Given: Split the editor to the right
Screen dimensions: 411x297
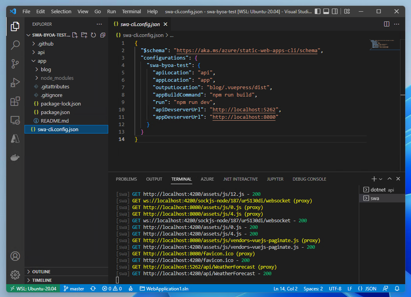Looking at the screenshot, I should (386, 24).
